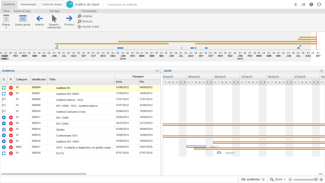Click the zoom-in plus icon in status bar
The width and height of the screenshot is (325, 183).
[x=321, y=180]
